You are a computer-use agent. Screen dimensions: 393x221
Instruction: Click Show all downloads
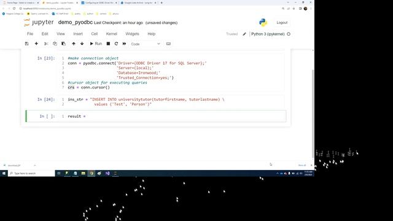(x=302, y=165)
